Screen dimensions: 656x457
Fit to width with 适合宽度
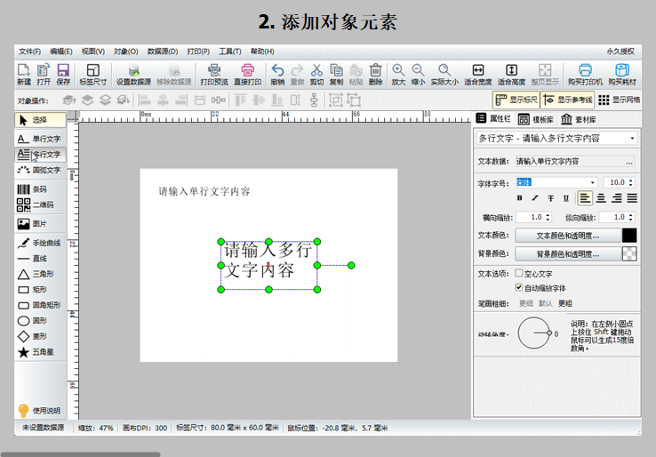click(x=477, y=74)
